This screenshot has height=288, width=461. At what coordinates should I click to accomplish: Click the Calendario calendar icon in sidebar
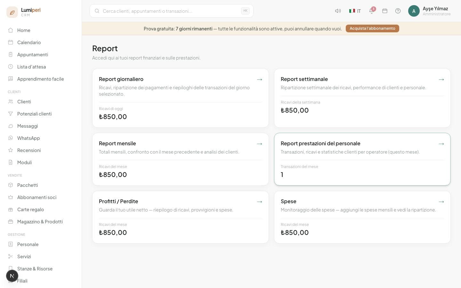point(11,42)
